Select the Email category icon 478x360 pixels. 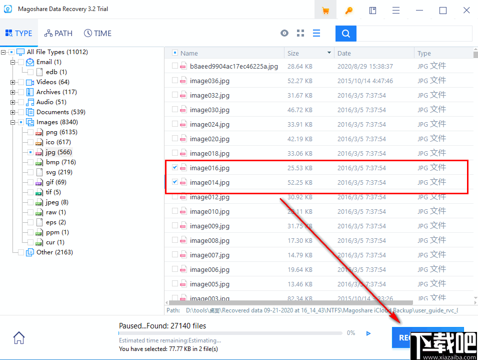pyautogui.click(x=30, y=62)
